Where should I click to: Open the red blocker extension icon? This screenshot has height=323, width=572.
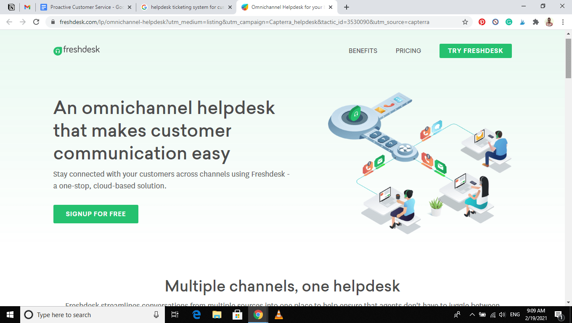495,22
